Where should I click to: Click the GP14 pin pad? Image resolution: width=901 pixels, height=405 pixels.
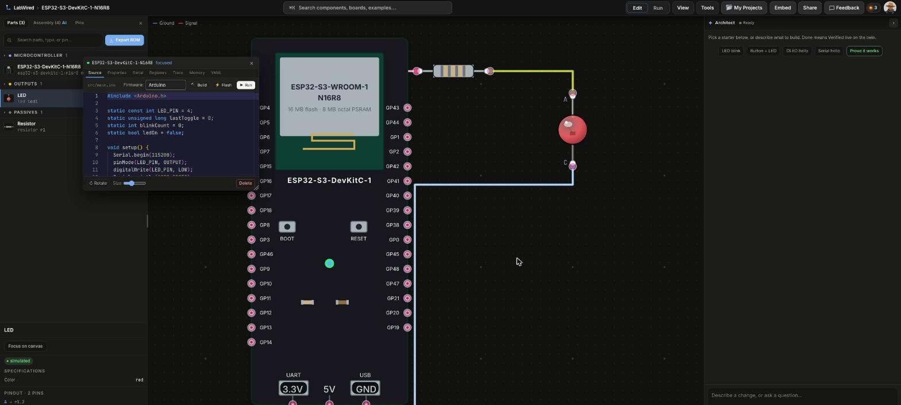[x=251, y=342]
